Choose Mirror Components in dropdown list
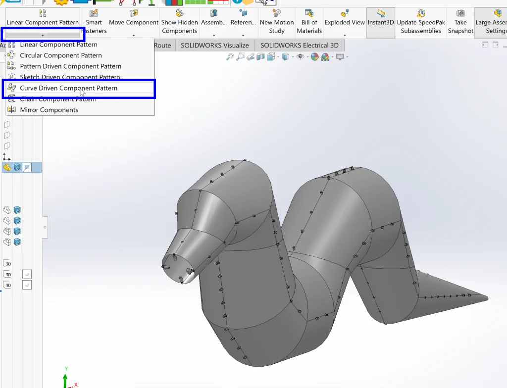 49,110
